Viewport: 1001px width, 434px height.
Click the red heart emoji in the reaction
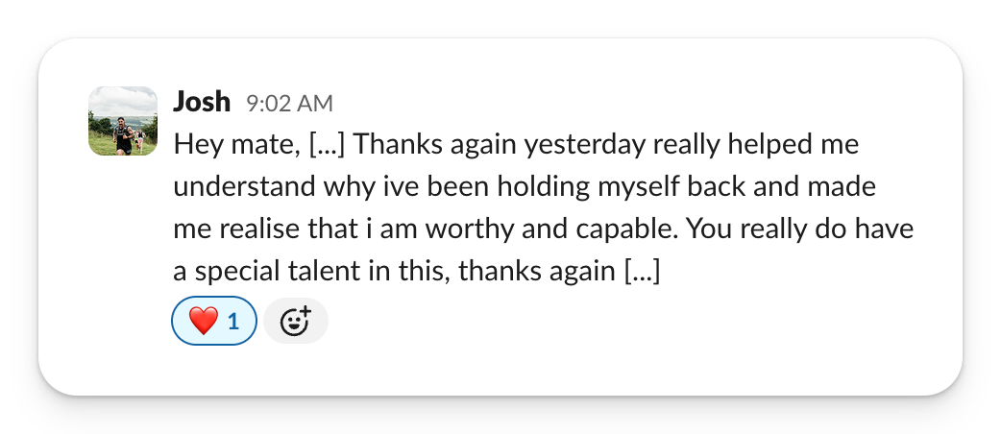click(203, 321)
